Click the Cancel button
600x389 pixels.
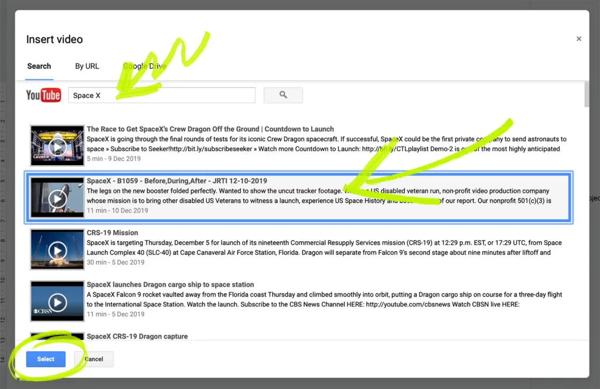click(x=94, y=359)
